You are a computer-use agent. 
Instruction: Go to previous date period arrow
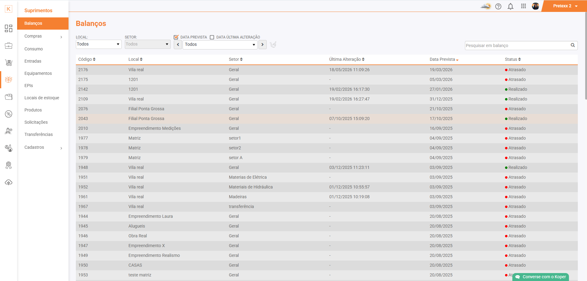178,45
